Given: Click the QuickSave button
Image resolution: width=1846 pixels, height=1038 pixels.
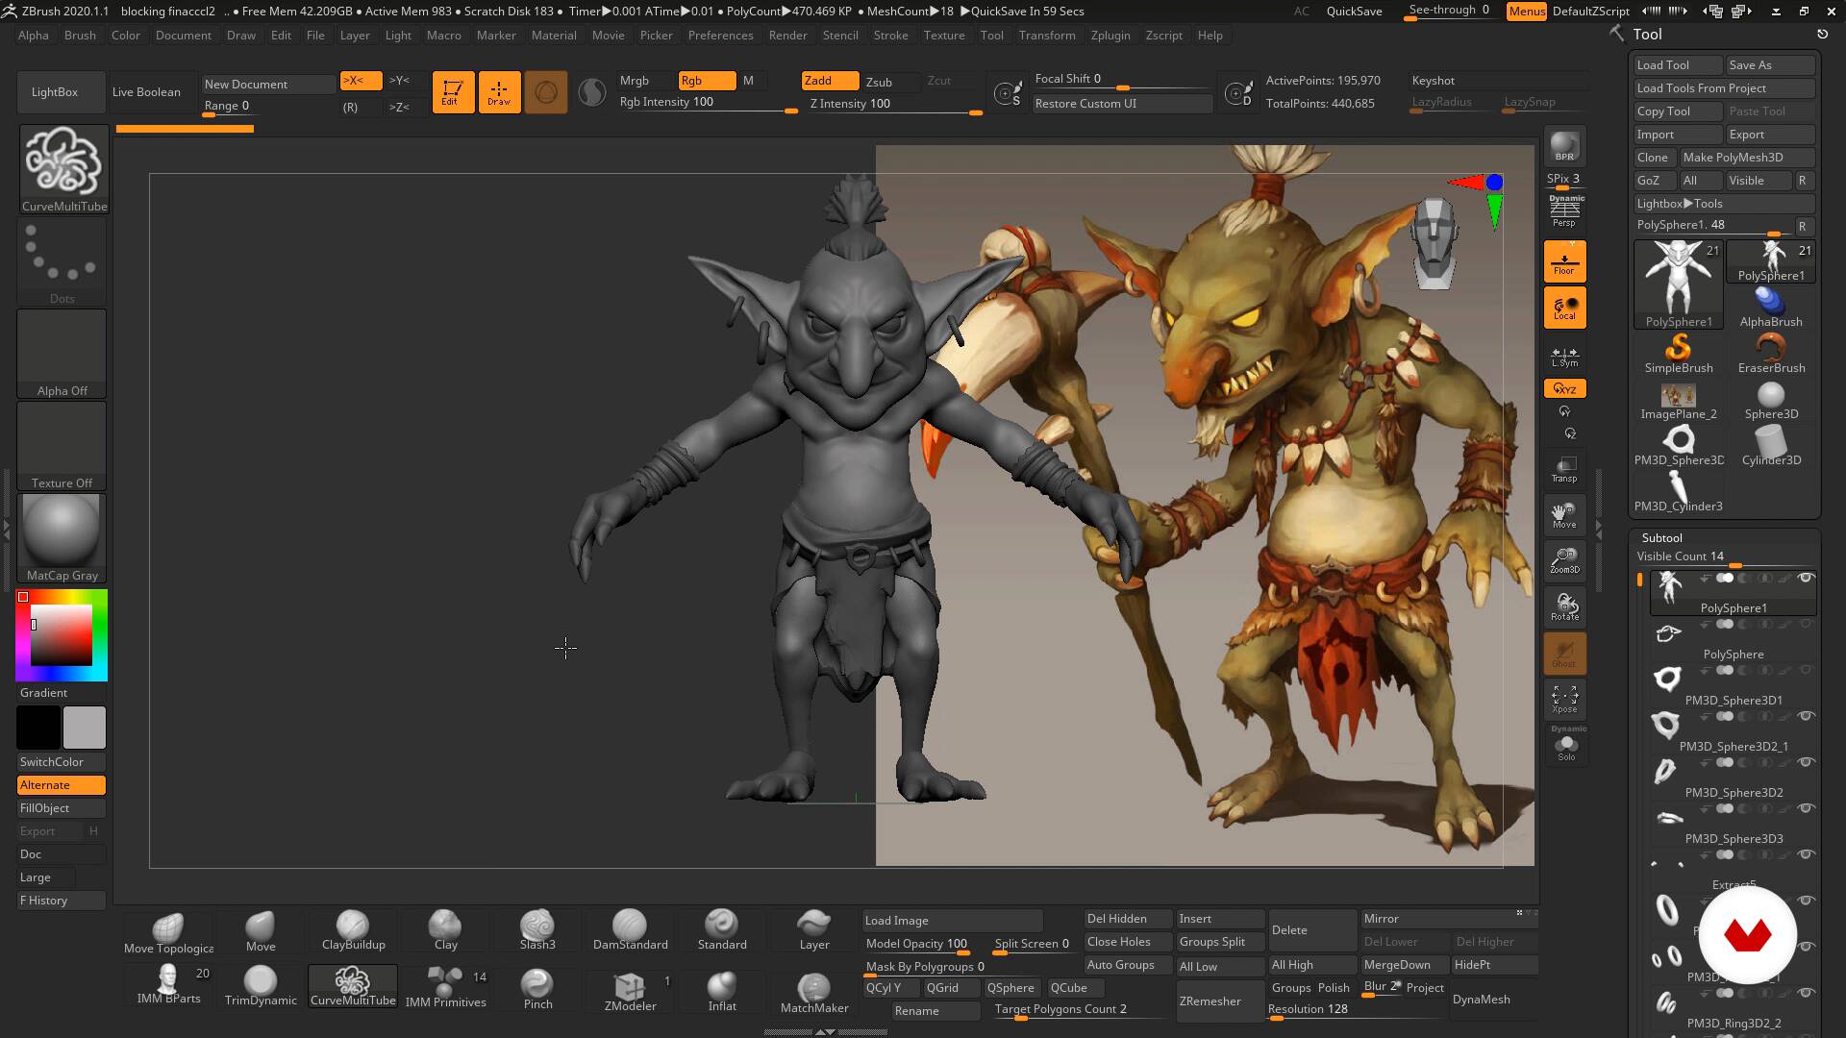Looking at the screenshot, I should pos(1354,11).
